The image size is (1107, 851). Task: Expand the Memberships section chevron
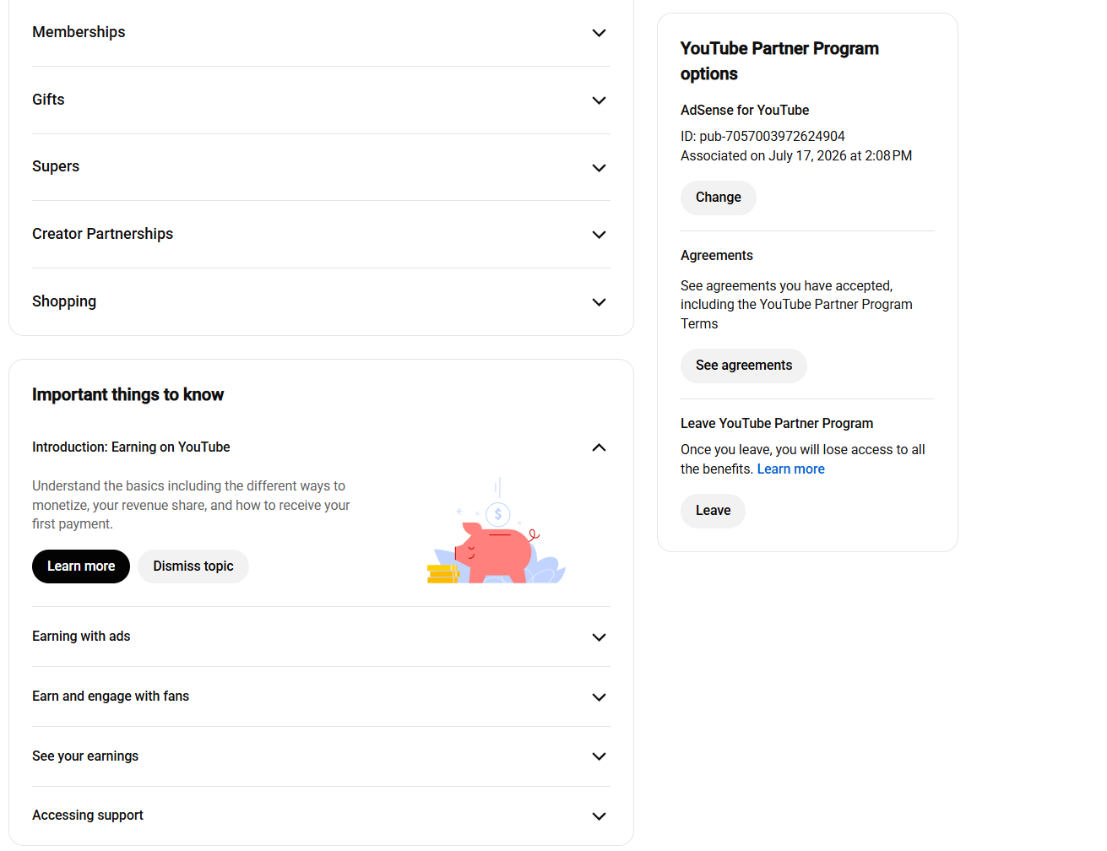pyautogui.click(x=599, y=33)
